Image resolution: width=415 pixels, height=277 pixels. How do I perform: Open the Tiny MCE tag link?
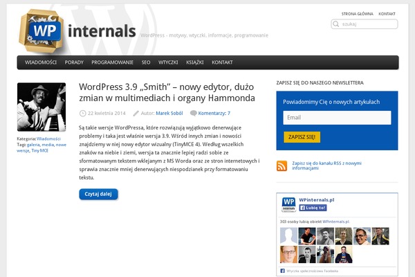(40, 150)
